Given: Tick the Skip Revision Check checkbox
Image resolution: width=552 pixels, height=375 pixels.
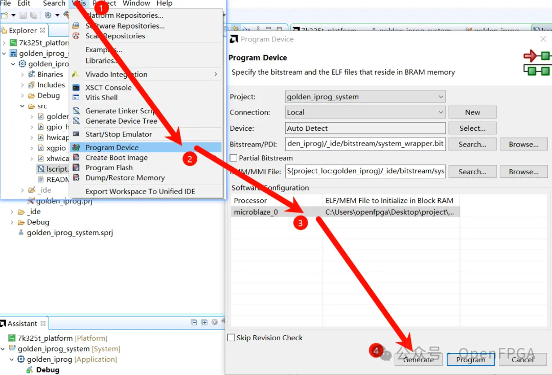Looking at the screenshot, I should click(232, 338).
